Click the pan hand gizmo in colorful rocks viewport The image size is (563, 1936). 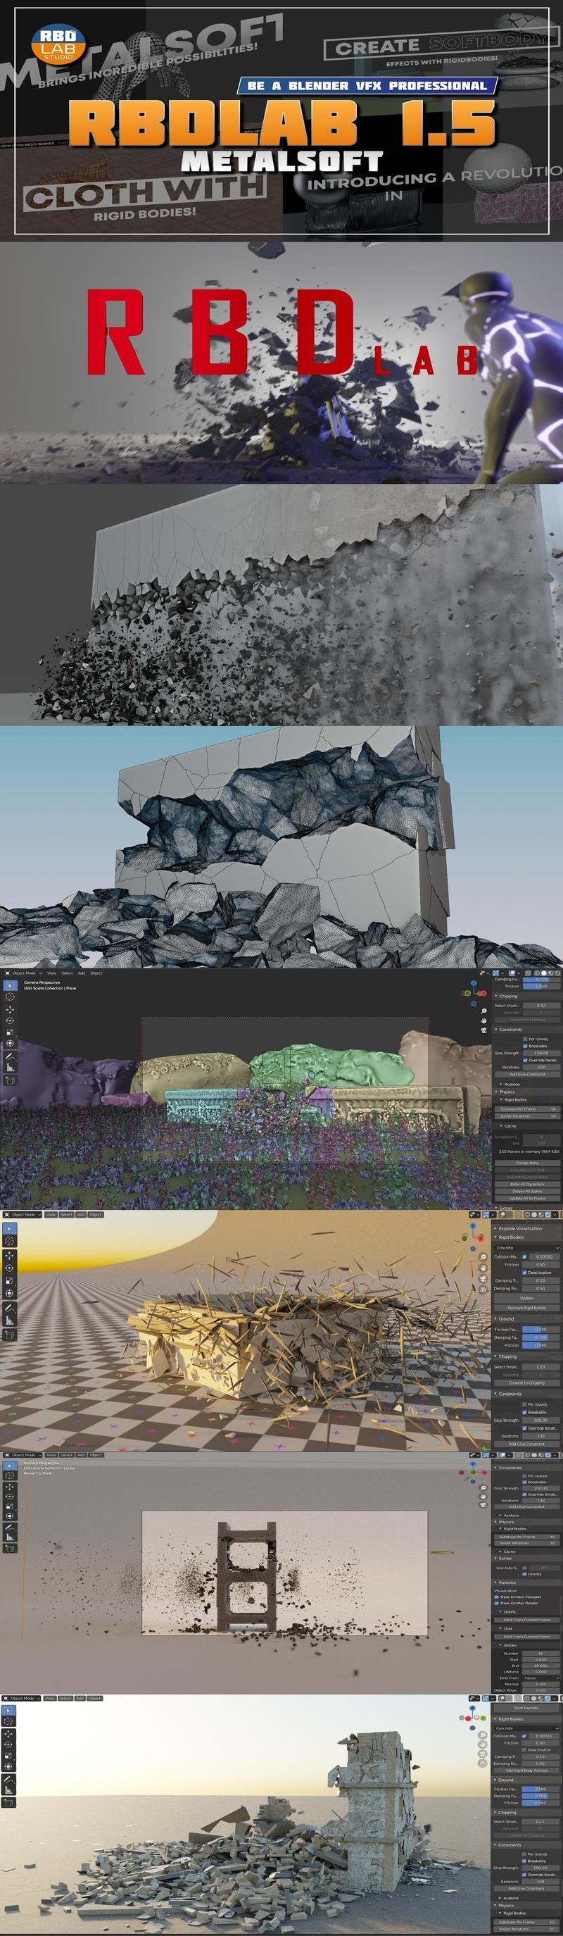(x=484, y=1020)
